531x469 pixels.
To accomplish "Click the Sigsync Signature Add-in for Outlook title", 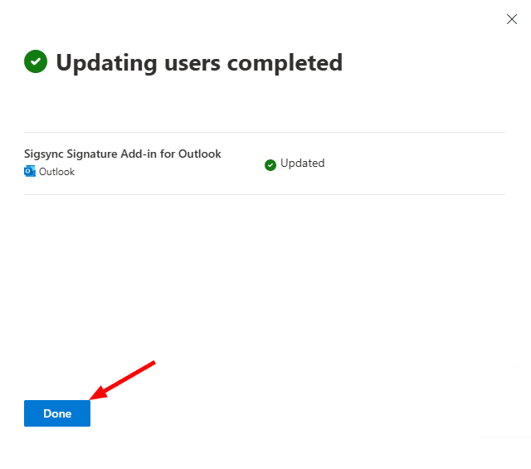I will pos(123,154).
